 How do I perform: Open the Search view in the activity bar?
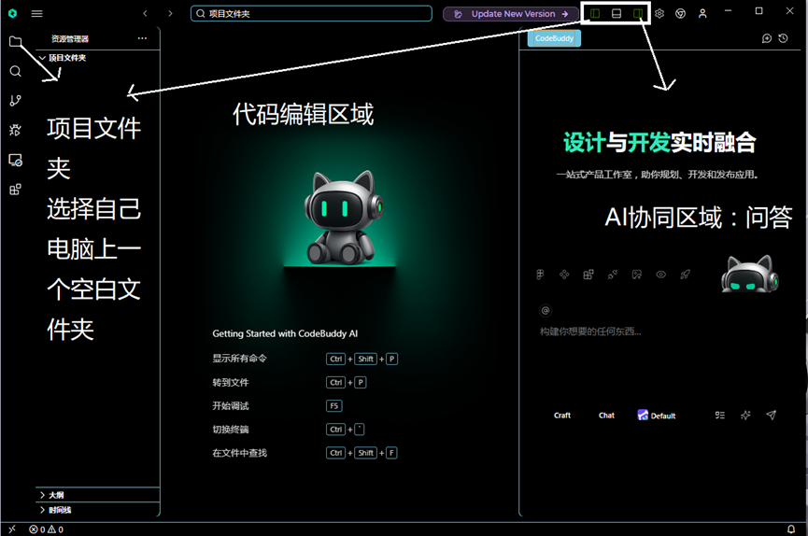[16, 71]
